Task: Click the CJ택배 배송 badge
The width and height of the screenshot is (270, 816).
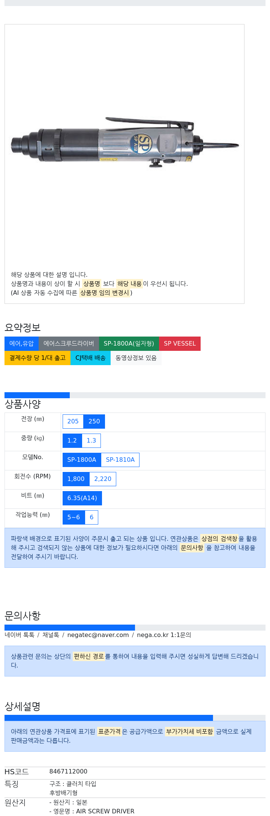Action: [90, 358]
